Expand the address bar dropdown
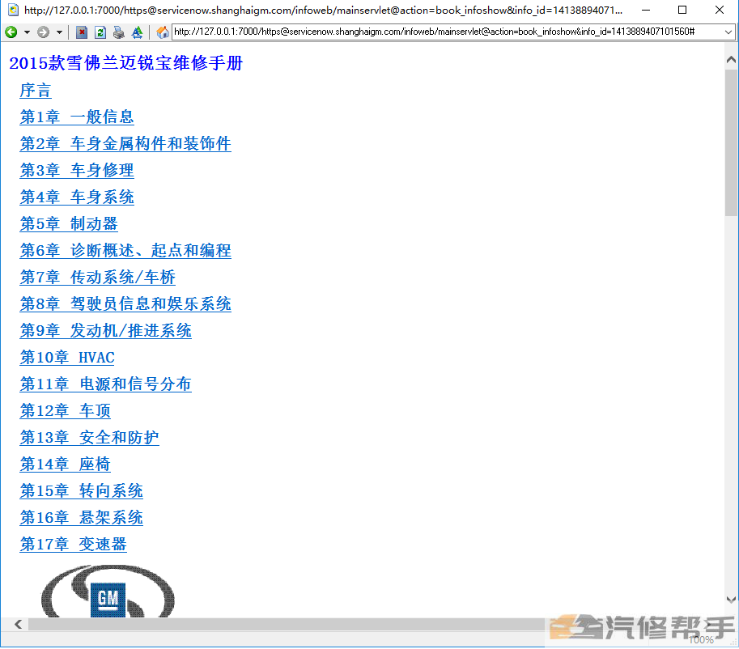 pos(728,32)
